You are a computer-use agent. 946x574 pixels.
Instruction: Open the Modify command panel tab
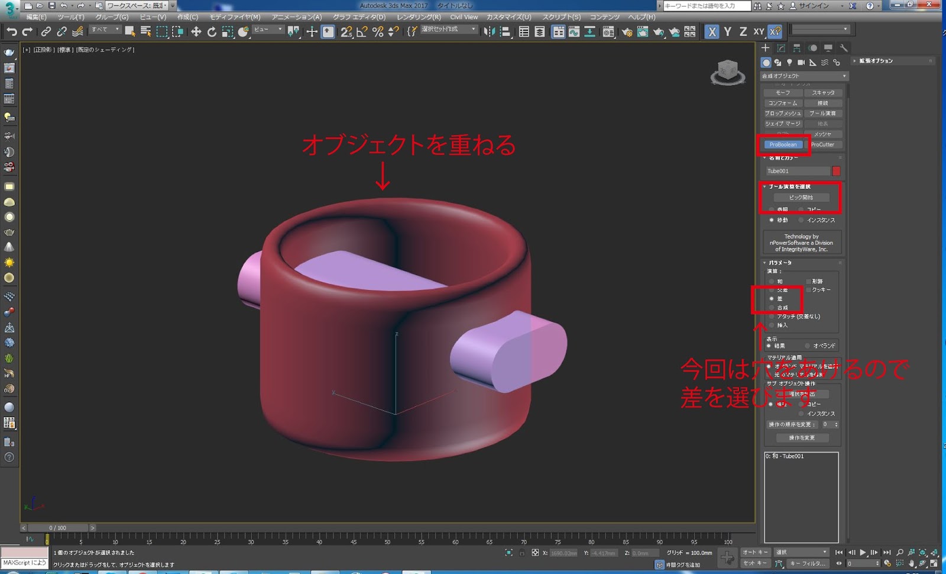(x=781, y=48)
